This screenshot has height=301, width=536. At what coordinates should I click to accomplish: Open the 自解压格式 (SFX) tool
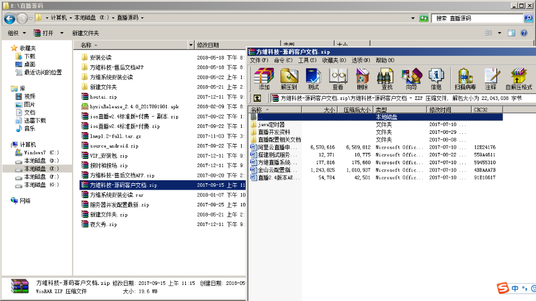point(518,78)
